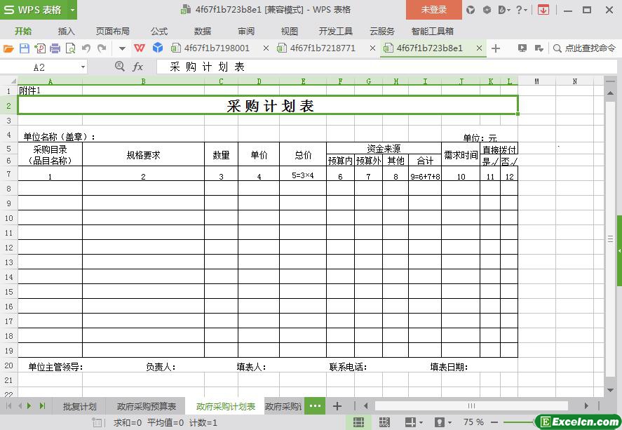622x430 pixels.
Task: Click the vertical scrollbar down arrow
Action: pyautogui.click(x=611, y=390)
